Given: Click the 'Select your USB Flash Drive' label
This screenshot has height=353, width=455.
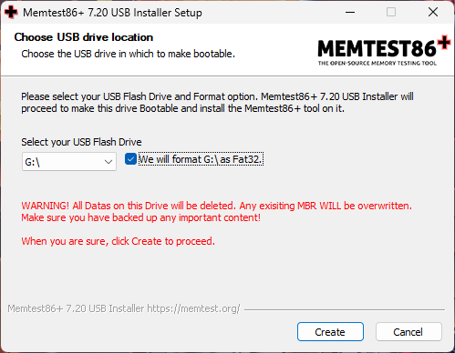Looking at the screenshot, I should click(81, 142).
